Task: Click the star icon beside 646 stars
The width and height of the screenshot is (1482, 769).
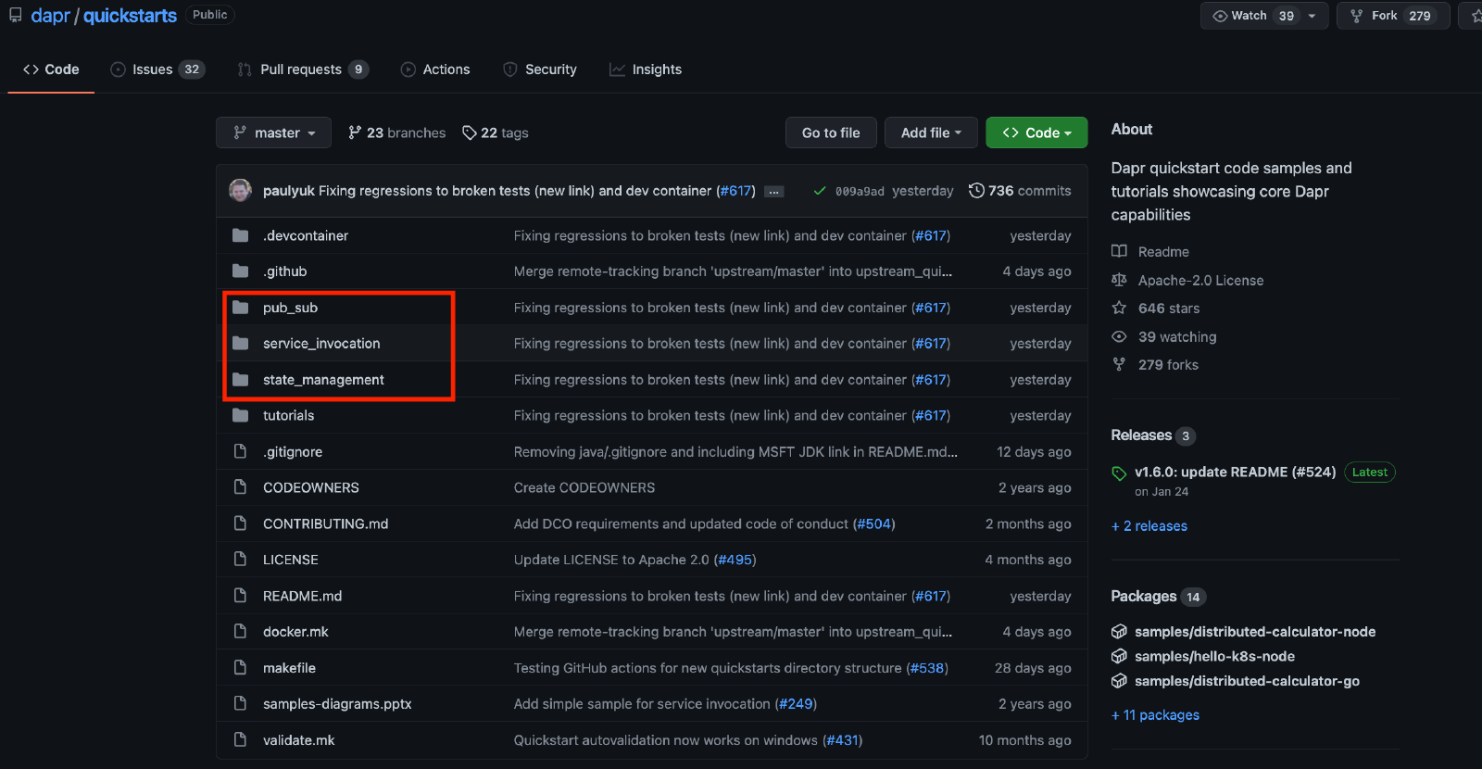Action: pos(1119,308)
